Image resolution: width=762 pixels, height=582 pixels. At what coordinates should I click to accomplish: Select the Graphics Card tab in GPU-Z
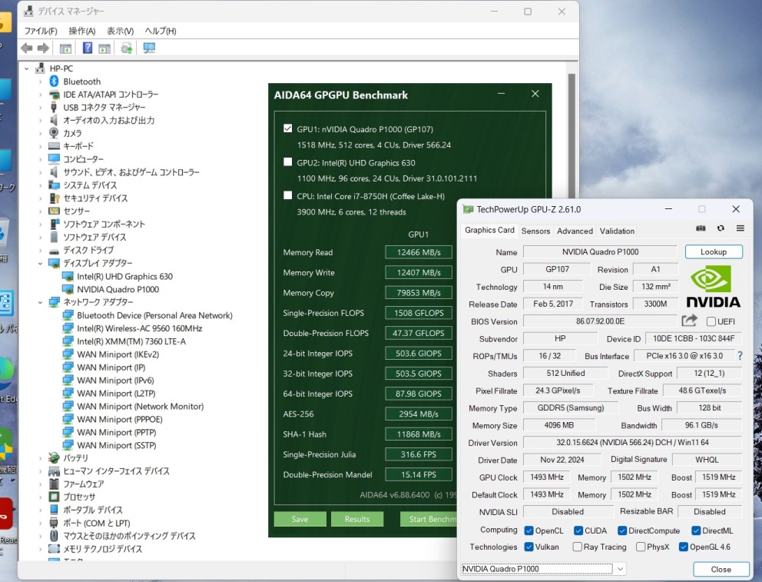click(489, 230)
